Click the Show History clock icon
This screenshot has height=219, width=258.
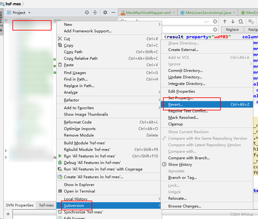click(164, 164)
